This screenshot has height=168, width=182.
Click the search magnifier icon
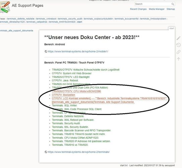(x=173, y=4)
